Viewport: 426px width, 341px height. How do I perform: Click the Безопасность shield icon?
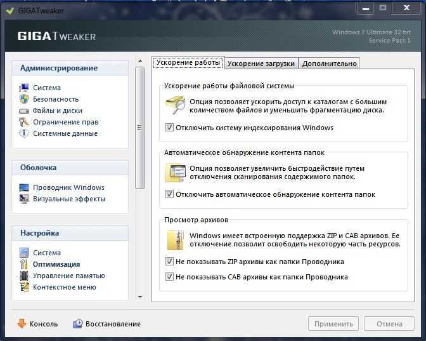pos(24,99)
